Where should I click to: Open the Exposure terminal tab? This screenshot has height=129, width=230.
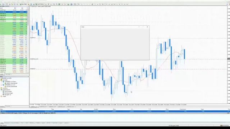(x=7, y=123)
